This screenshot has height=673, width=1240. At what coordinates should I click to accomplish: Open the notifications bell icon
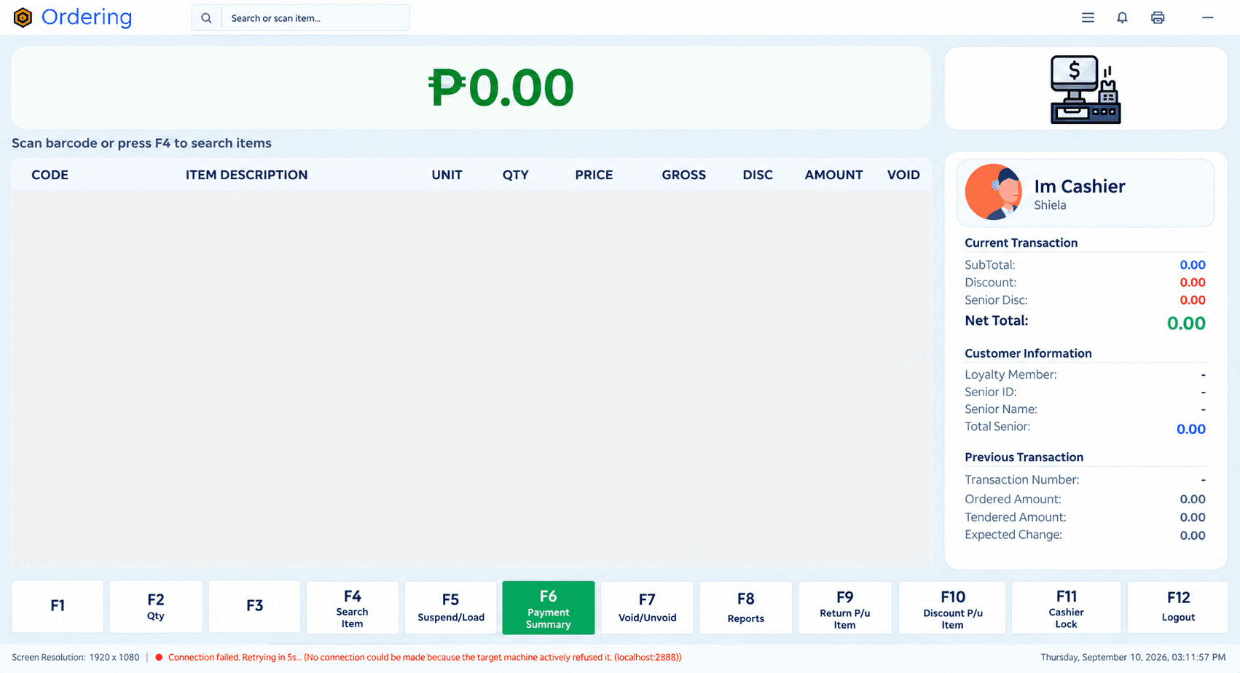1122,17
